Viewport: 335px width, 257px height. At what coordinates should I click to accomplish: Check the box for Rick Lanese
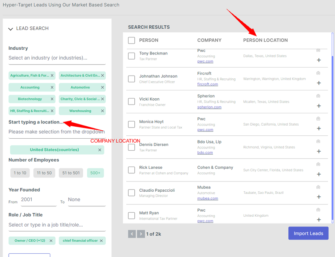[131, 170]
